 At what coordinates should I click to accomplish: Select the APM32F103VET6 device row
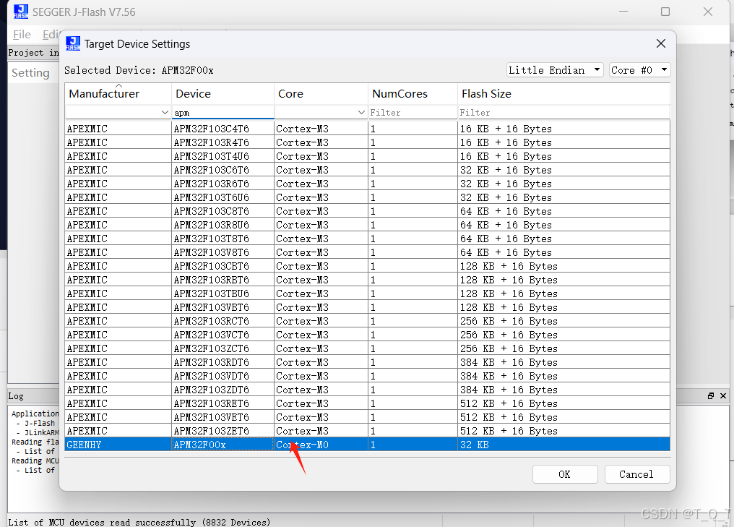[368, 417]
